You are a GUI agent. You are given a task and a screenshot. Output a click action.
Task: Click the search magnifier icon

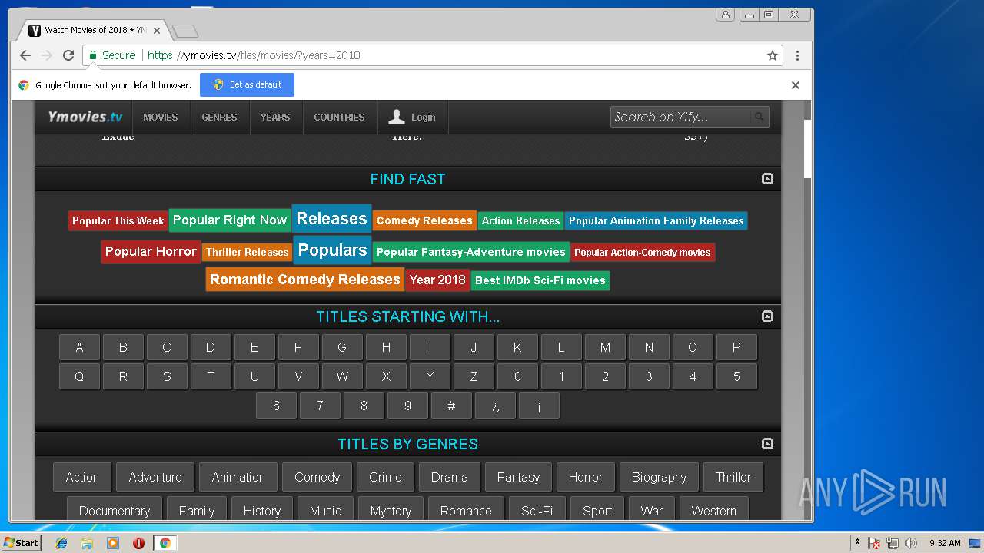[759, 117]
